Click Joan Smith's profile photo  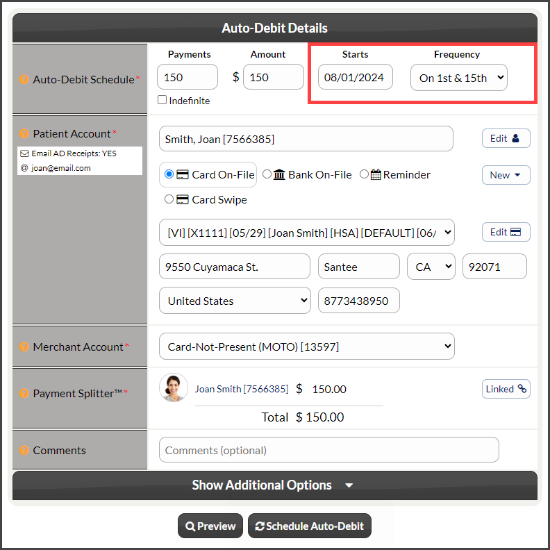coord(174,387)
